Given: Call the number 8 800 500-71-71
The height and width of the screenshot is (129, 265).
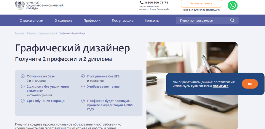Looking at the screenshot, I should 156,3.
